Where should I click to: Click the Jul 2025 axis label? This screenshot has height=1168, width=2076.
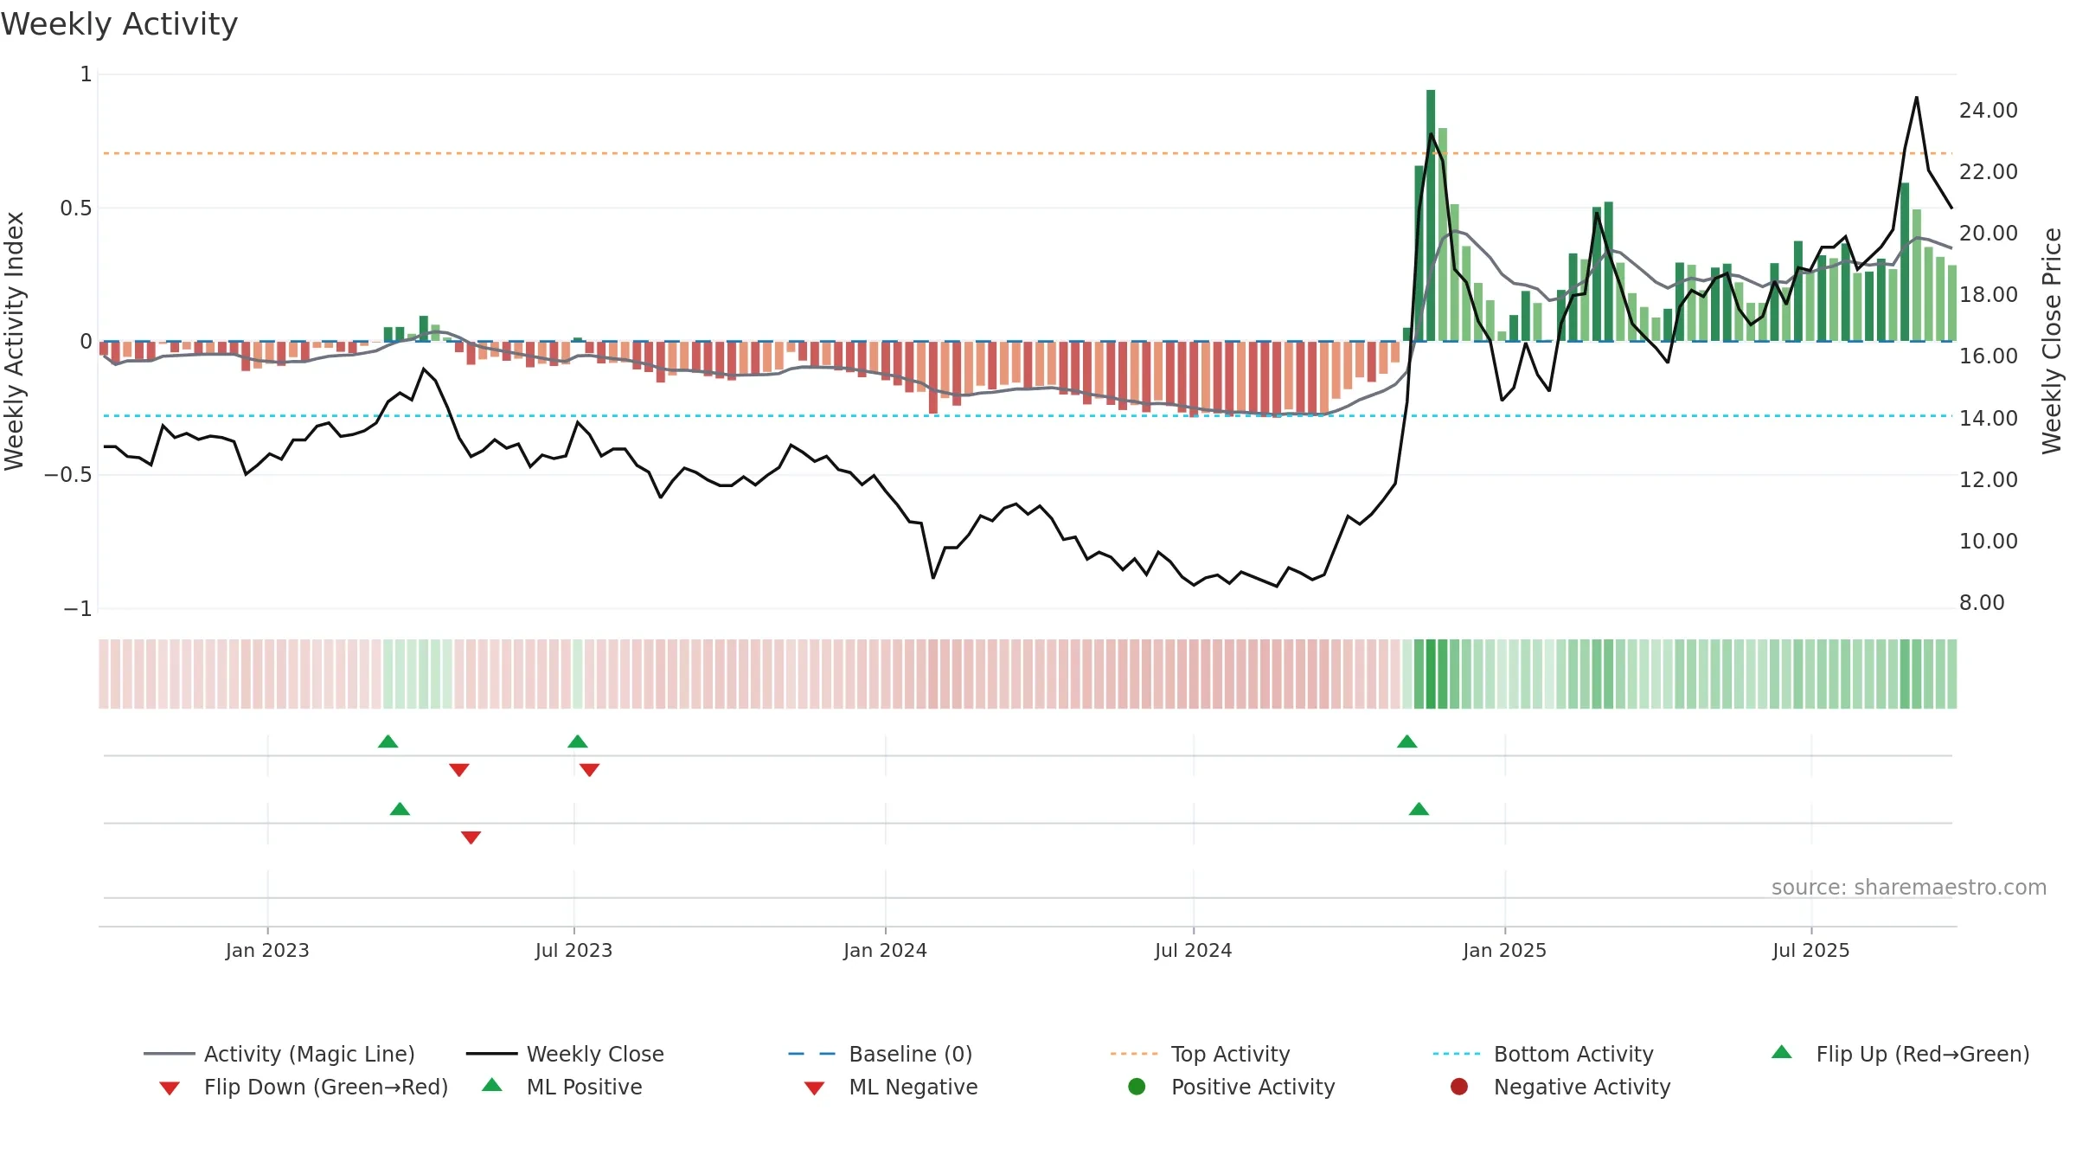(x=1810, y=950)
